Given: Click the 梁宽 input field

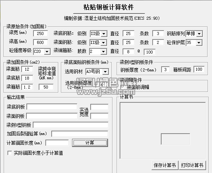Looking at the screenshot, I should [x=40, y=33].
